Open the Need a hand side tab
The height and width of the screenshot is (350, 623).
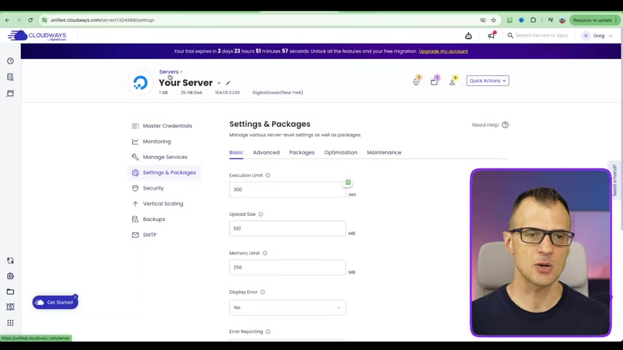click(615, 180)
